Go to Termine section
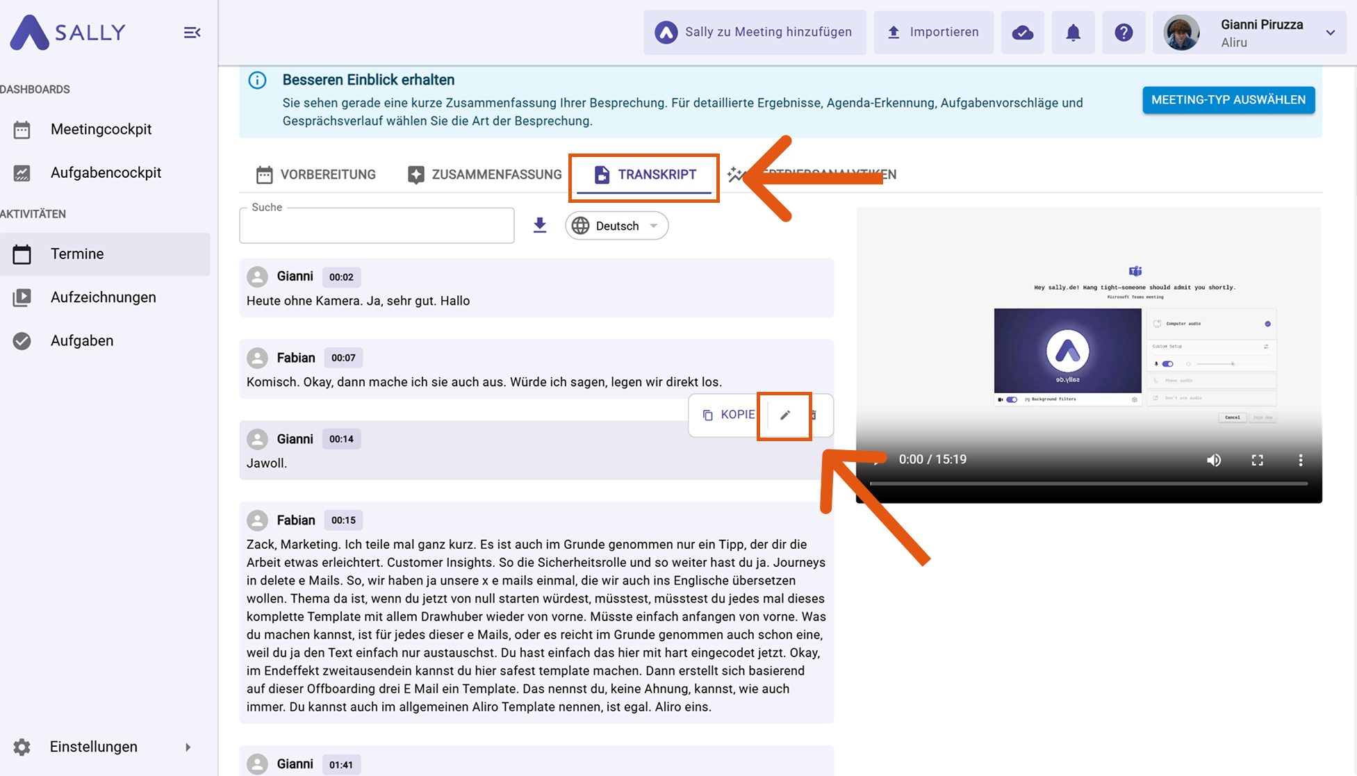This screenshot has height=776, width=1357. coord(105,254)
